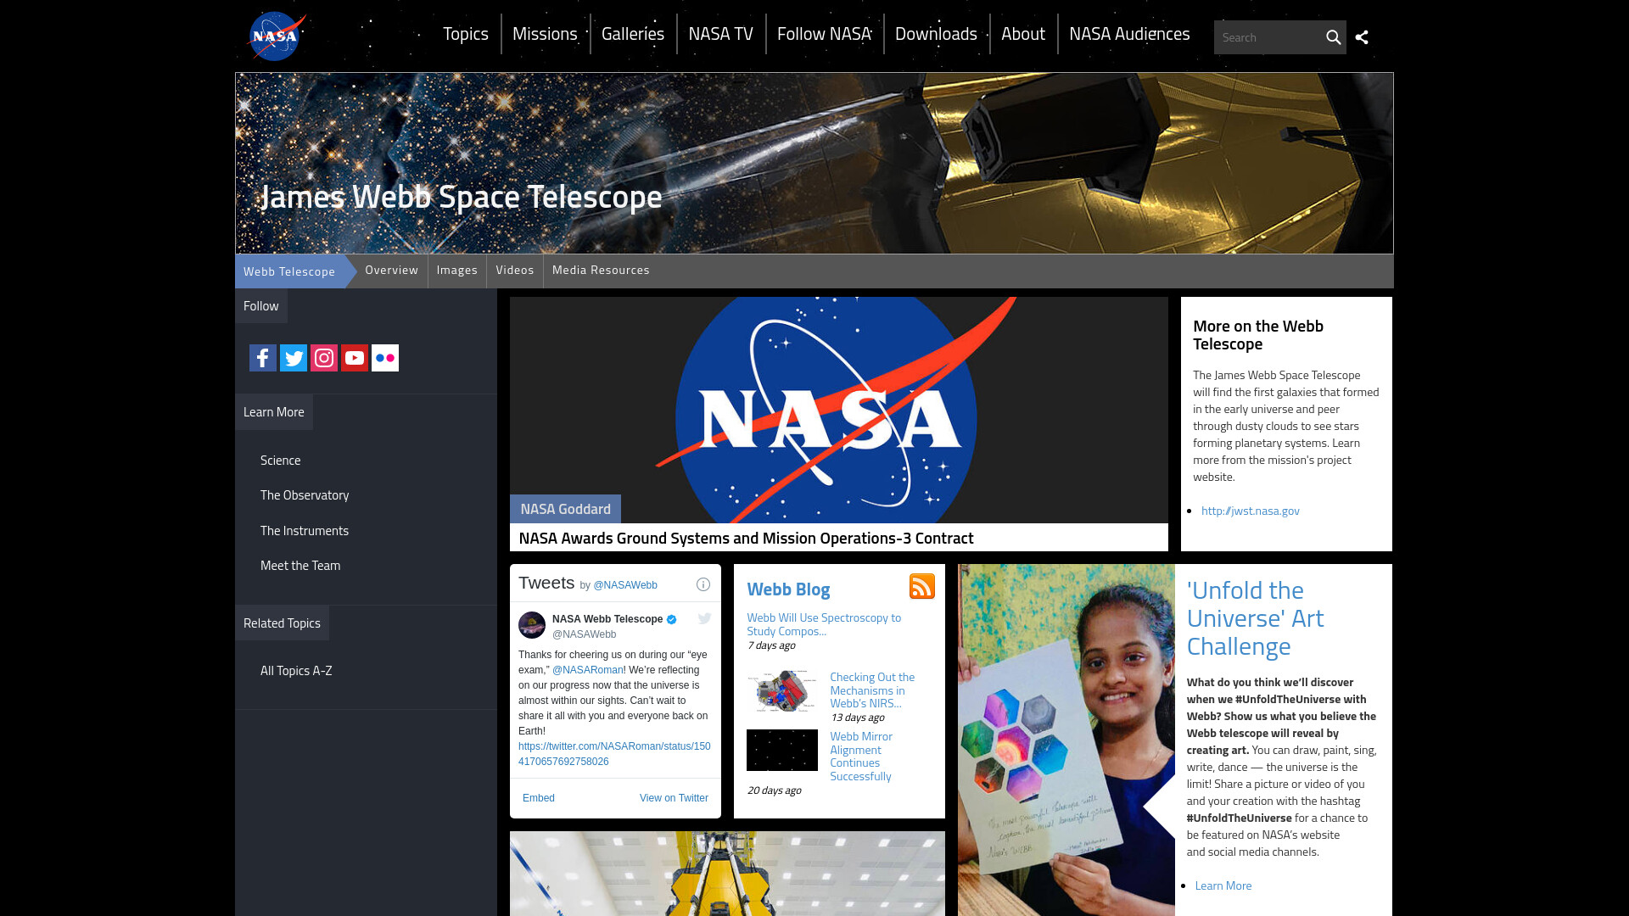Screen dimensions: 1629x916
Task: Open the Facebook follow icon
Action: tap(263, 358)
